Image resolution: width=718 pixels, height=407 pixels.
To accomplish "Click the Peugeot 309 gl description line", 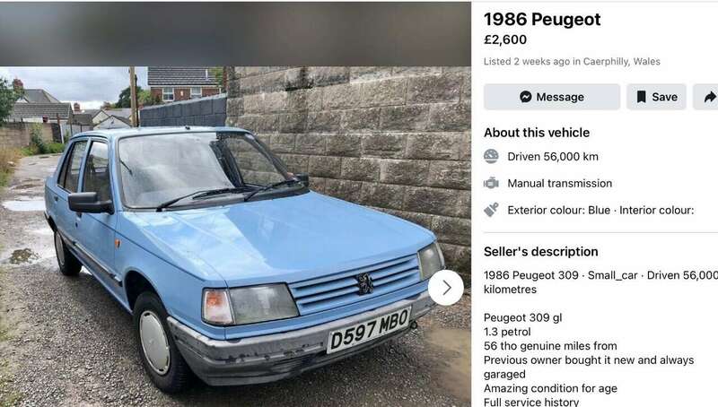I will click(523, 318).
